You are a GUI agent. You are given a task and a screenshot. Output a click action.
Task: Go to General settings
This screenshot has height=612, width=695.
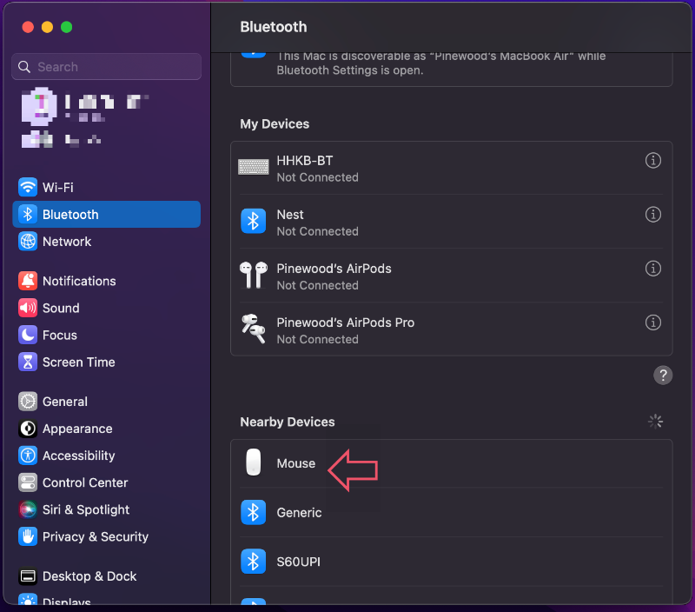coord(106,402)
